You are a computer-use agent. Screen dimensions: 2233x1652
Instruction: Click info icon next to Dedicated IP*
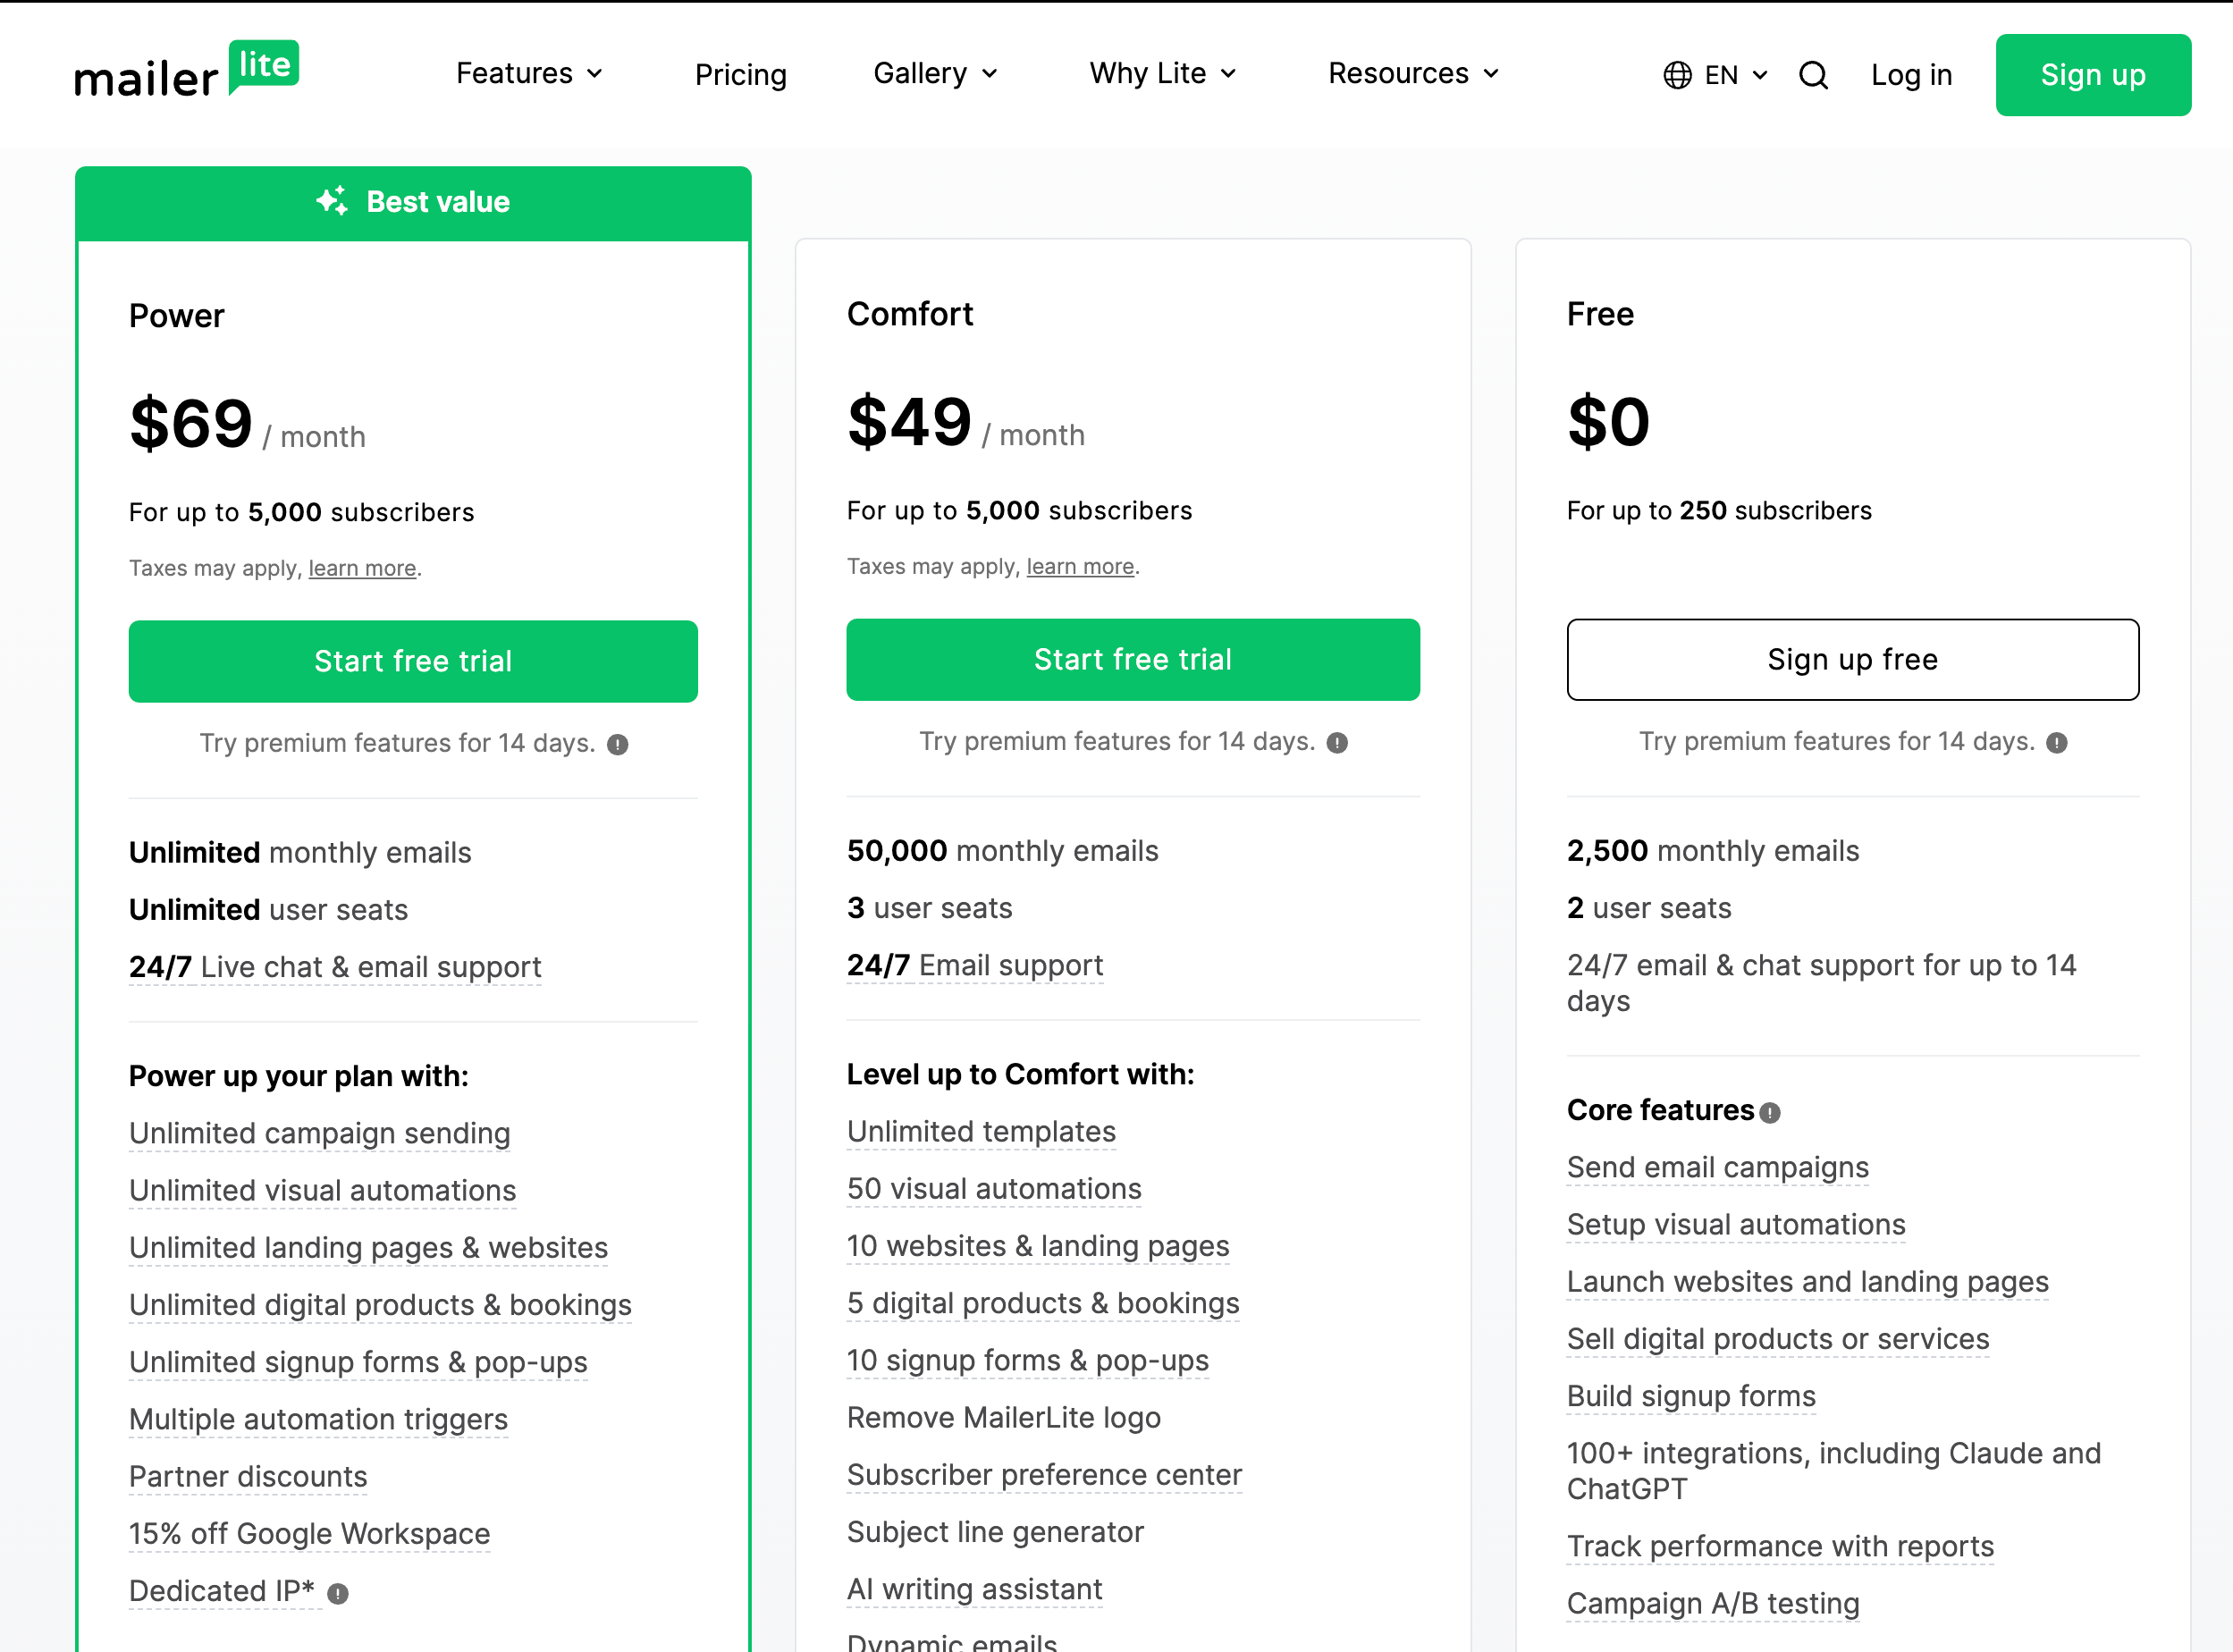coord(338,1594)
